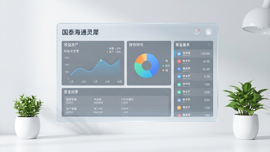Image resolution: width=270 pixels, height=152 pixels.
Task: Select the value 190 in the fund list
Action: click(x=207, y=84)
